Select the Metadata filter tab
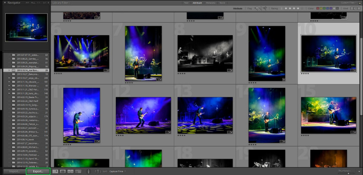Image resolution: width=363 pixels, height=175 pixels. [211, 3]
